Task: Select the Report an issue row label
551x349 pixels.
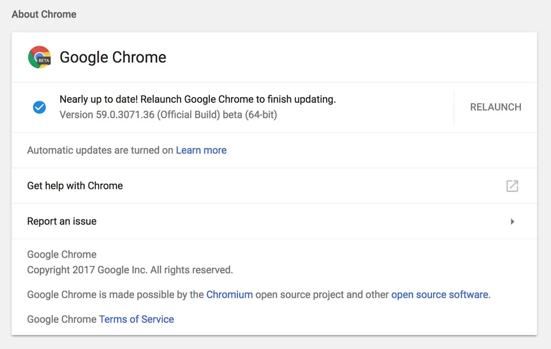Action: (62, 221)
